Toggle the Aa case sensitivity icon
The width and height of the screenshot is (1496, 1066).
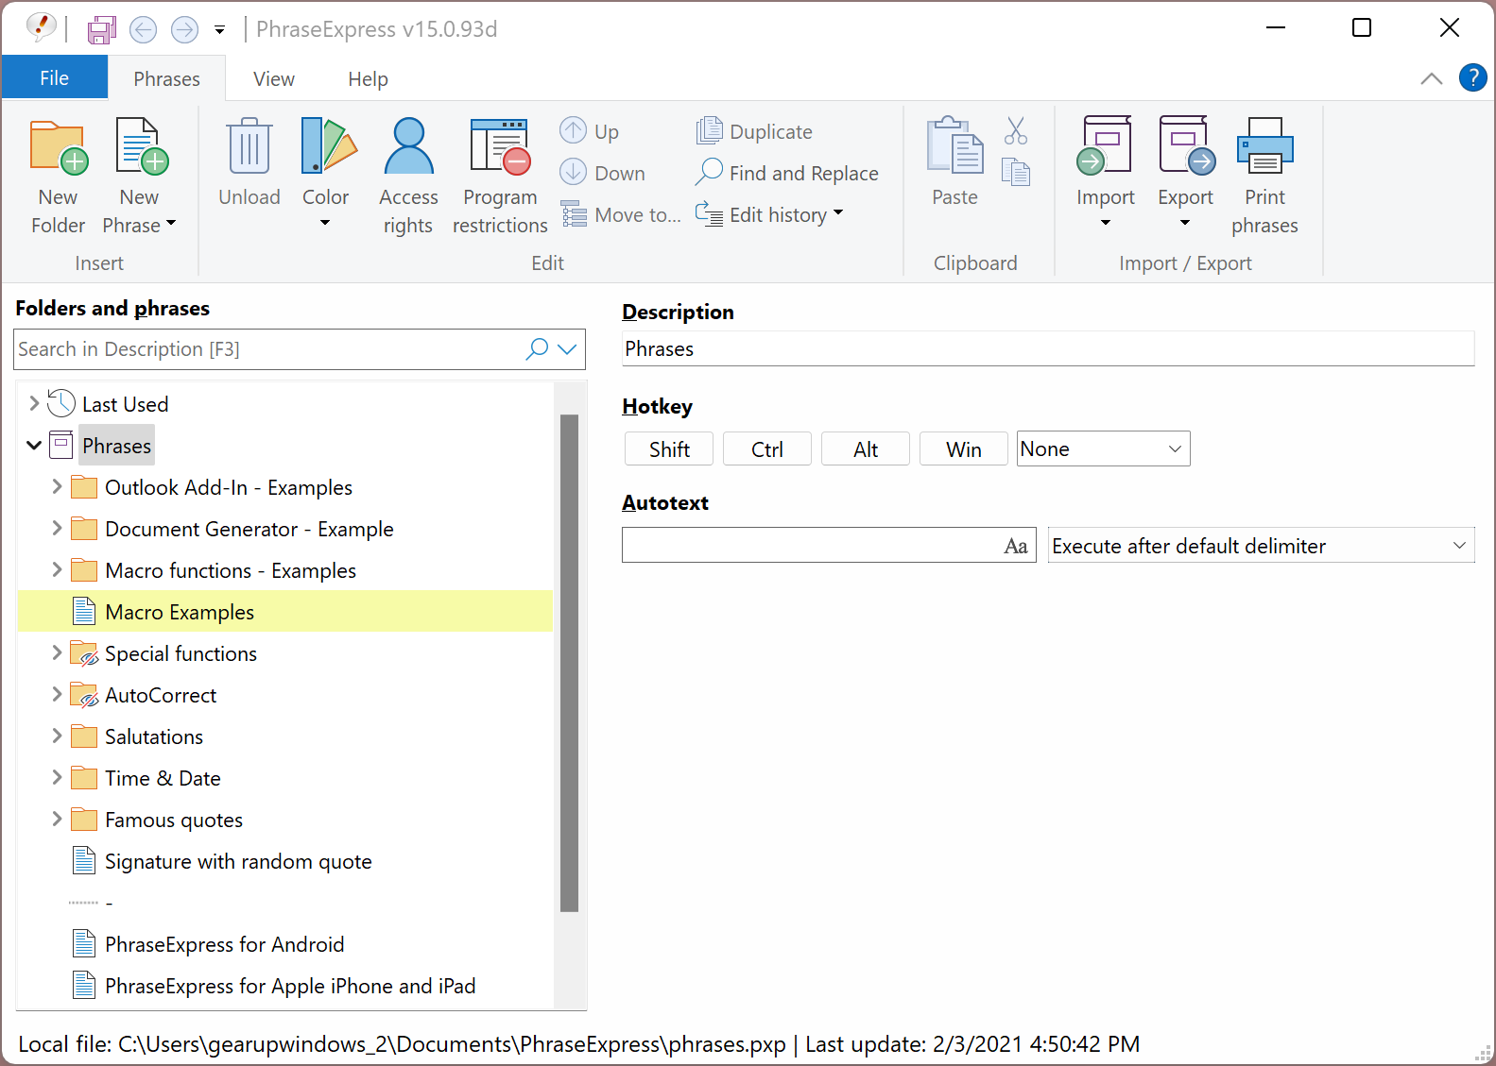[1016, 546]
